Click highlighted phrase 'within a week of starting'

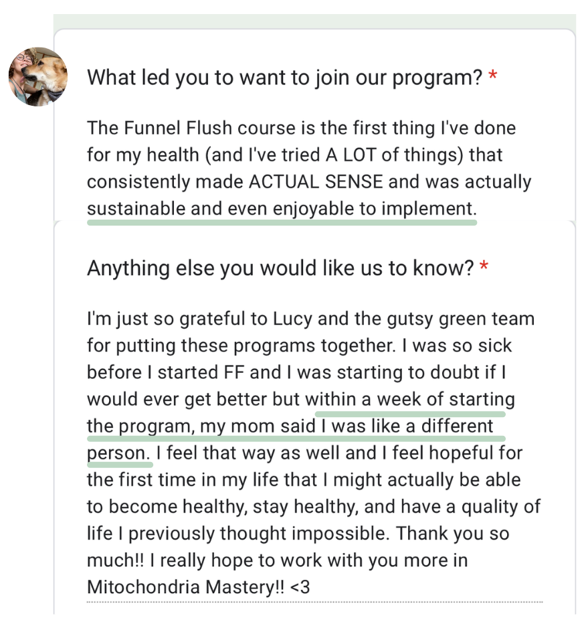pyautogui.click(x=410, y=399)
